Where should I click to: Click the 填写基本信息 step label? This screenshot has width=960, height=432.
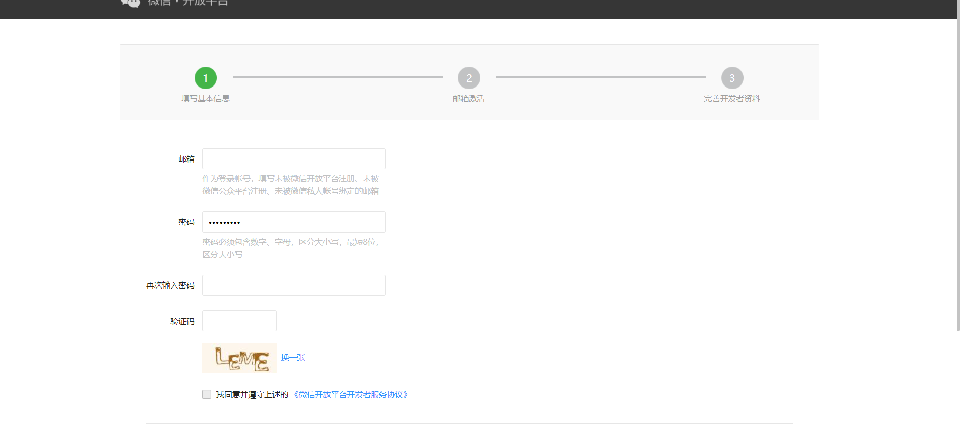tap(206, 99)
